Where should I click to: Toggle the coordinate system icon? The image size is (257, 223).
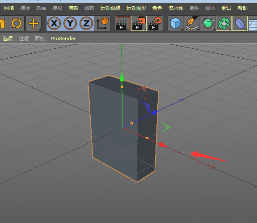(102, 23)
